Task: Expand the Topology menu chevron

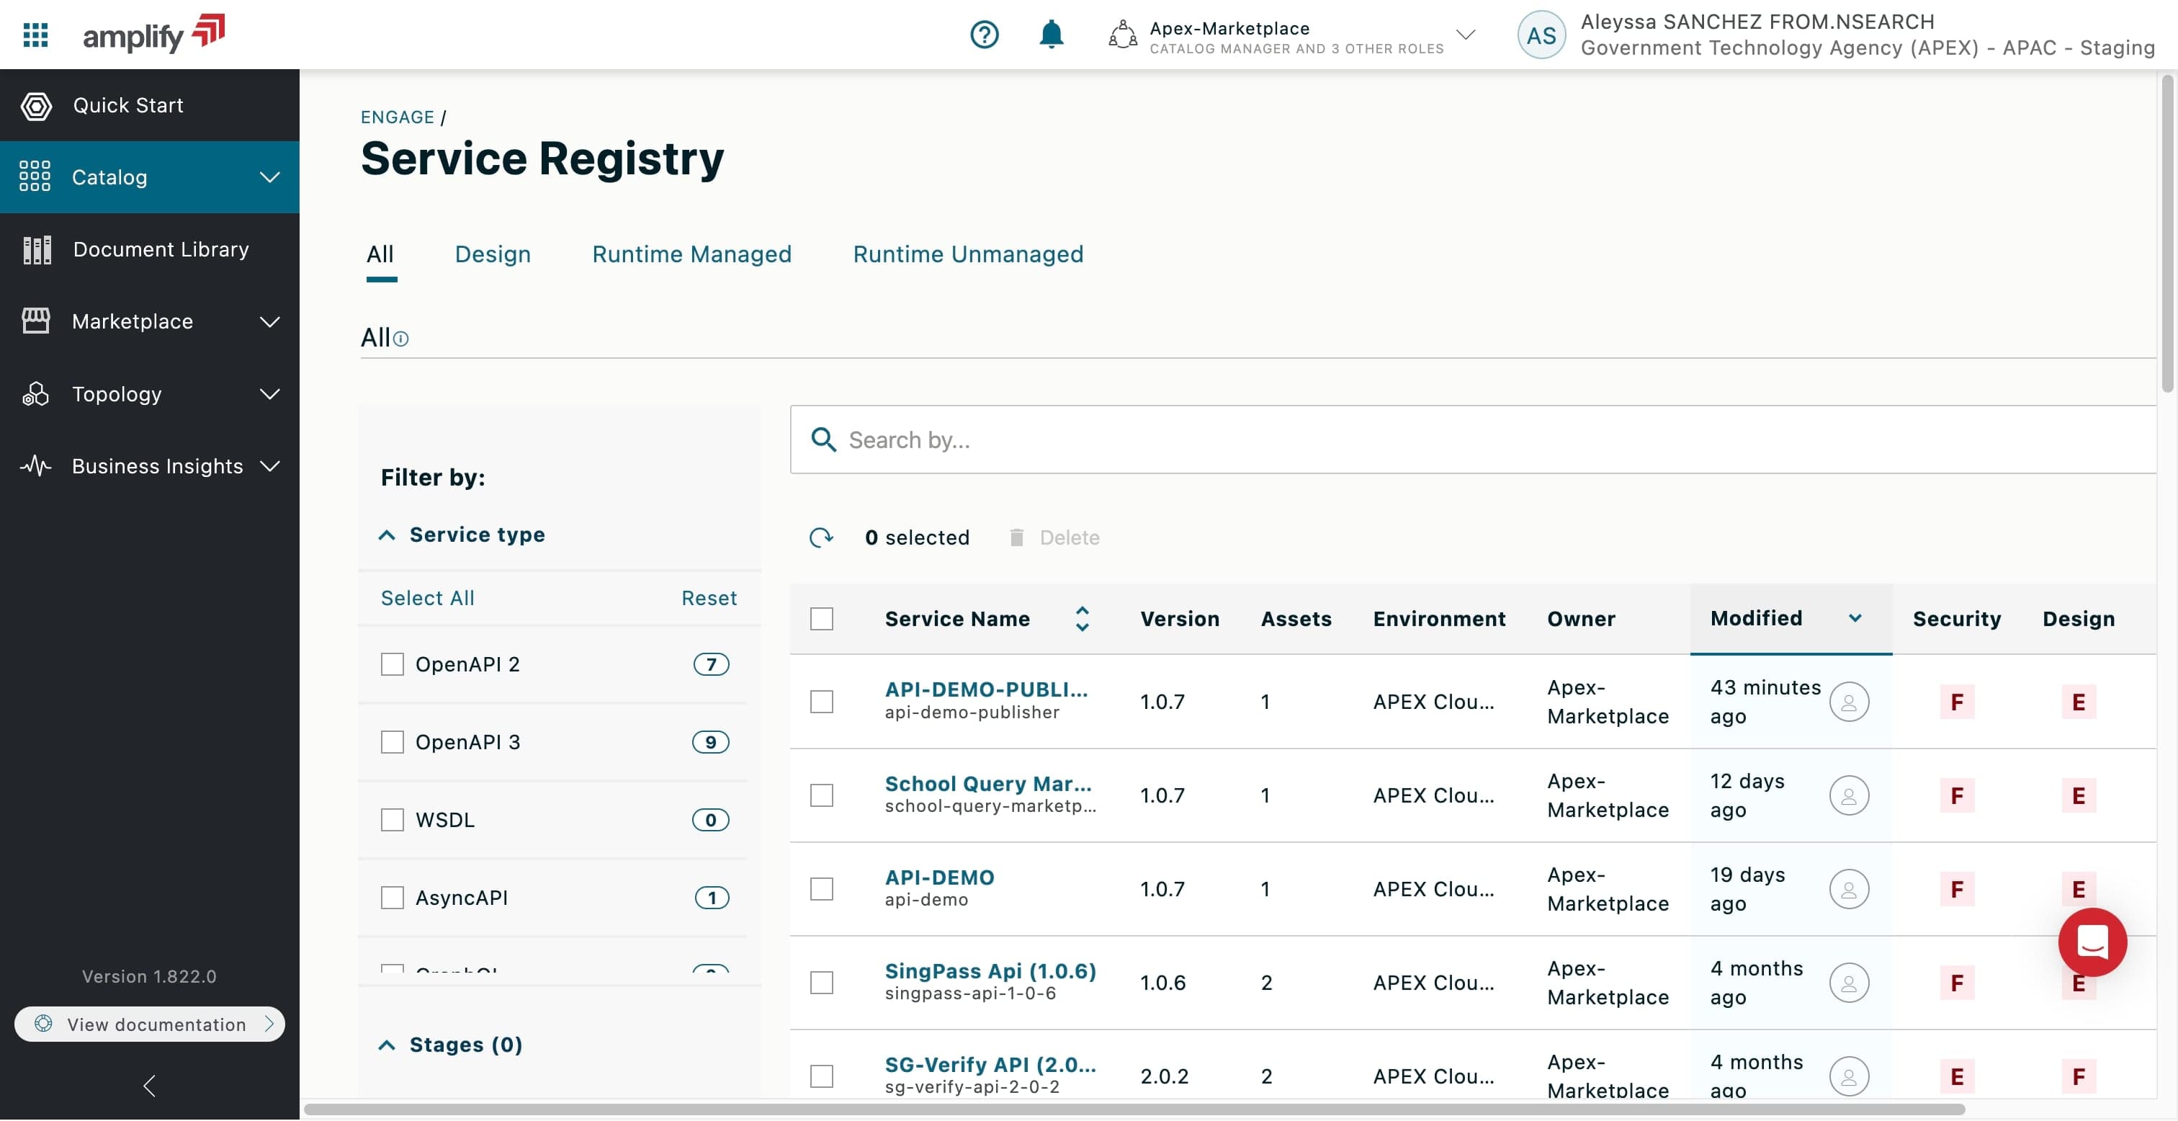Action: (269, 394)
